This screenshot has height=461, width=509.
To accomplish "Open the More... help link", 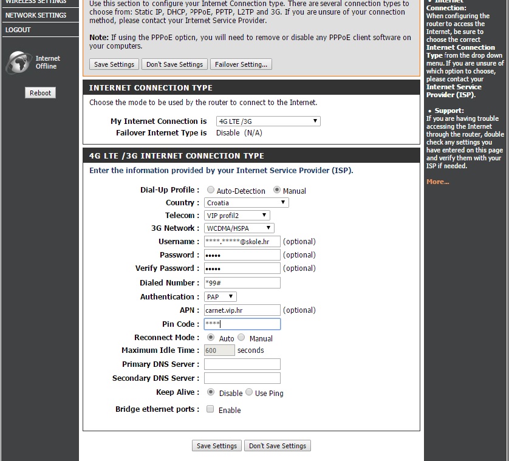I will click(437, 182).
